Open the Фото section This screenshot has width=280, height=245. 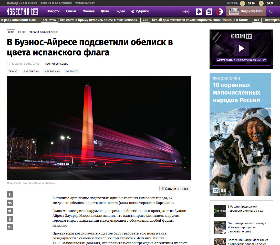pos(105,11)
